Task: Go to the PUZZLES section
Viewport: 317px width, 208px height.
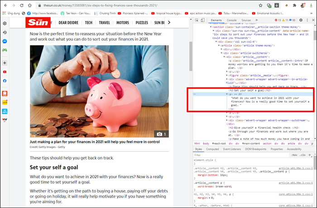Action: pyautogui.click(x=142, y=23)
